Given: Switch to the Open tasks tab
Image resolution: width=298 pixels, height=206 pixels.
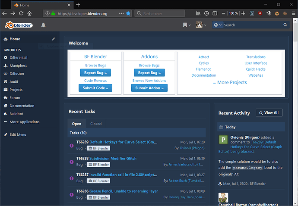Looking at the screenshot, I should [x=76, y=124].
